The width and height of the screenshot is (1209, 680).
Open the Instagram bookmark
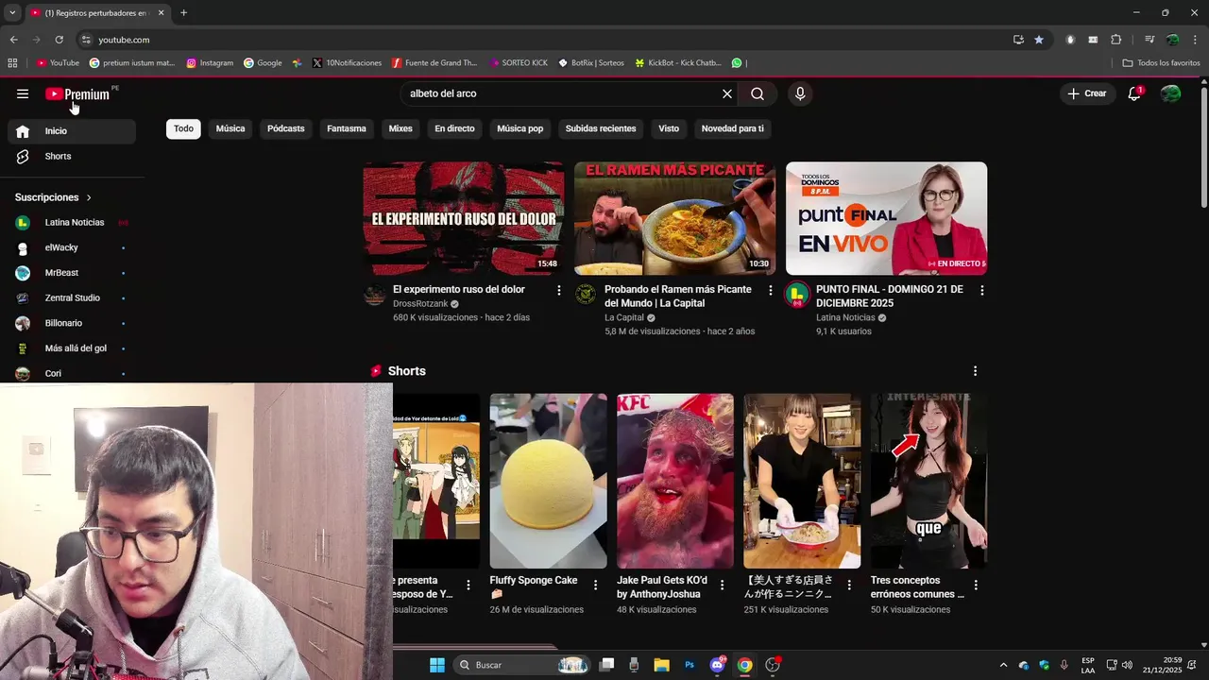(x=210, y=63)
